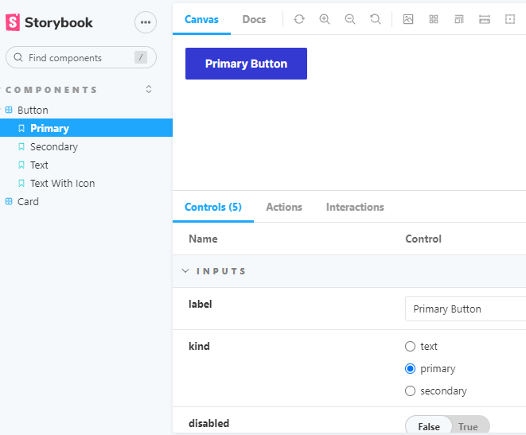Change the preview background
This screenshot has height=435, width=526.
pos(408,19)
